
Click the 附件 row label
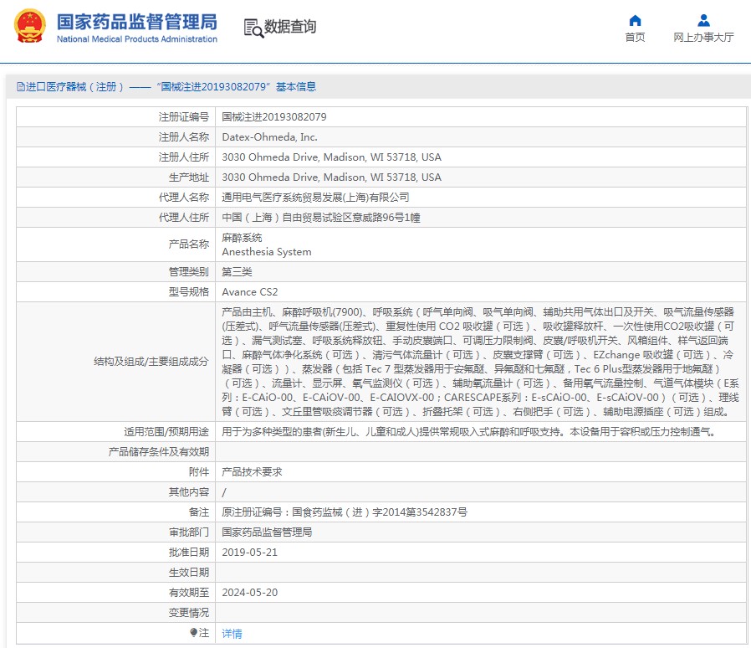(199, 472)
